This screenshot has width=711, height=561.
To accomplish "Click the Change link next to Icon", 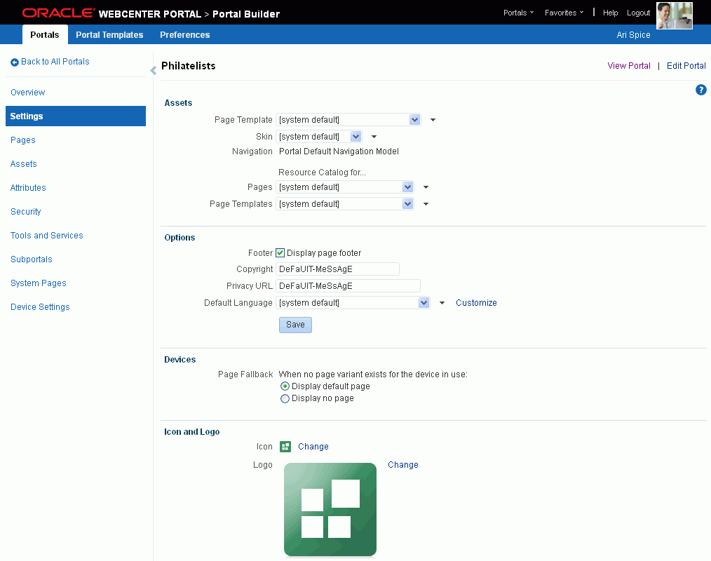I will coord(313,446).
